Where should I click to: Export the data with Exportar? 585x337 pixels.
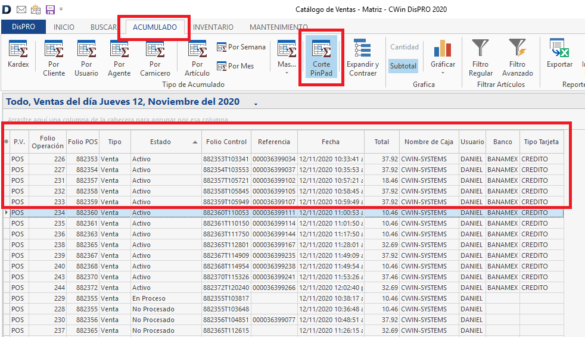tap(559, 54)
